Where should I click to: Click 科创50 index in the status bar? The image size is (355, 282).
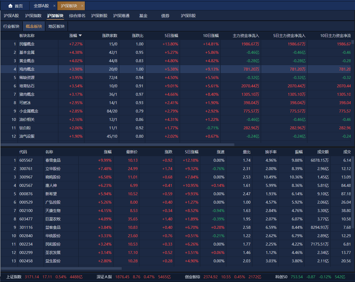(x=281, y=277)
